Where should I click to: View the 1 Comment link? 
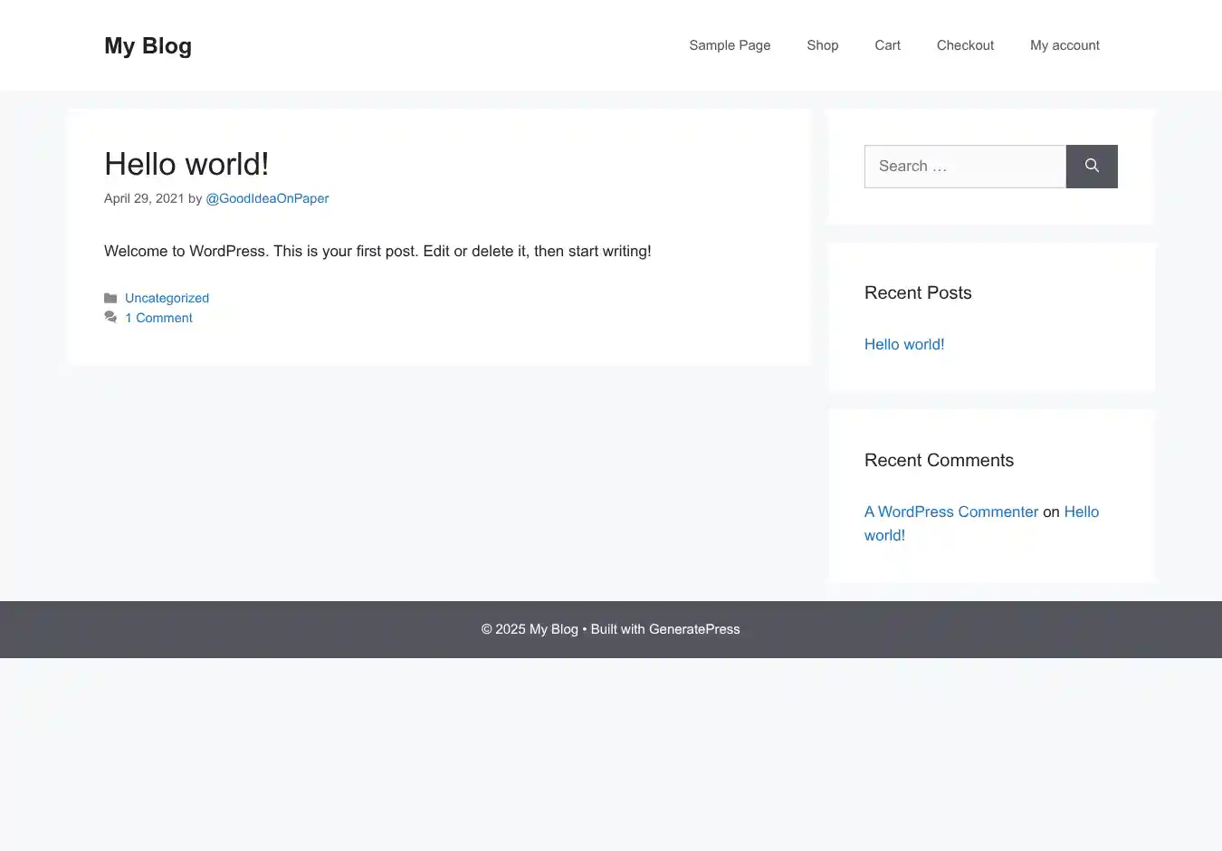[158, 318]
